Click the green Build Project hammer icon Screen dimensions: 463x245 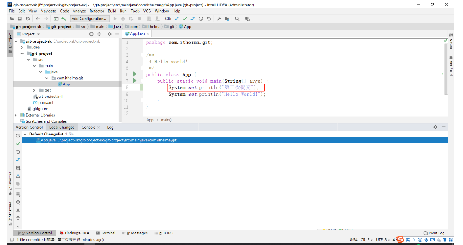64,19
